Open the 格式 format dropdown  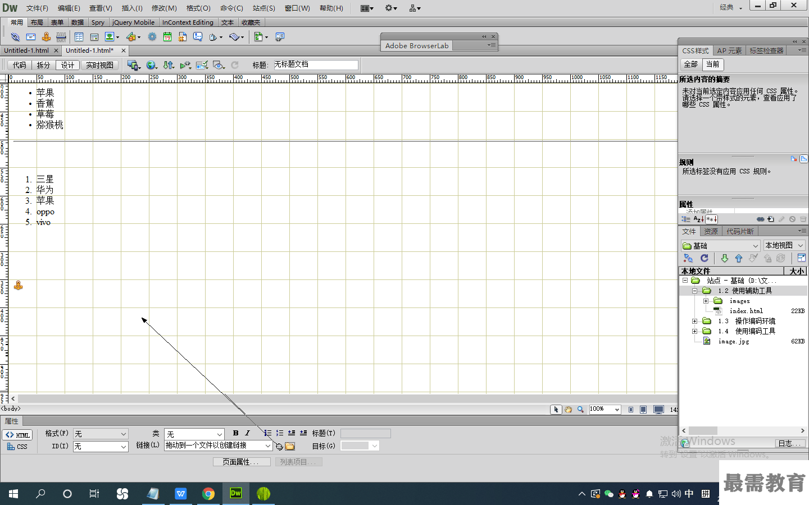coord(101,434)
